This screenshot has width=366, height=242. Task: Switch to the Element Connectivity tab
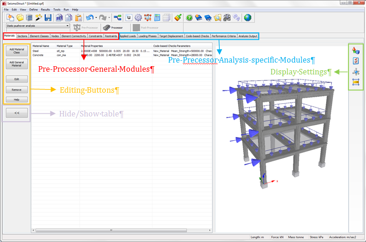pyautogui.click(x=74, y=36)
